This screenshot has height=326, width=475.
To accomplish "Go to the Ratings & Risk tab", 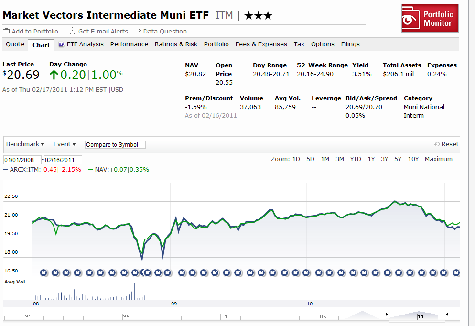I will click(x=176, y=44).
